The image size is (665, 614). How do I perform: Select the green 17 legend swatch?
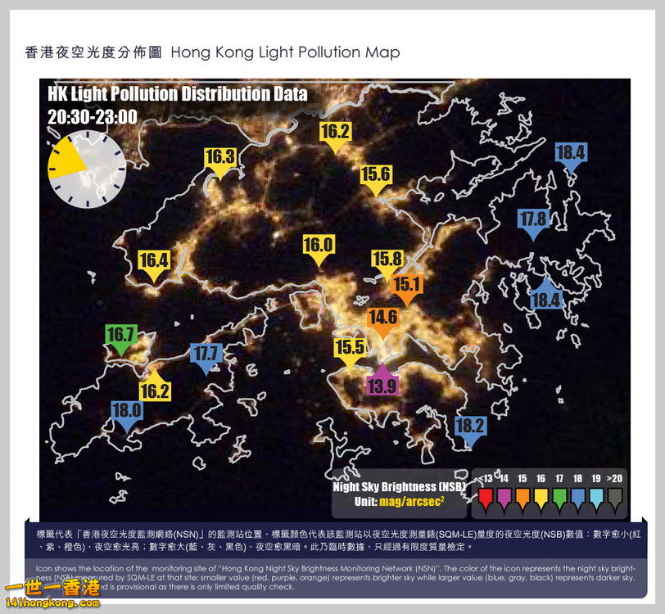click(x=559, y=496)
